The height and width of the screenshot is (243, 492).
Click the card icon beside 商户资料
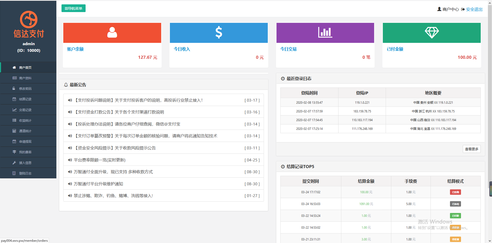(x=15, y=78)
